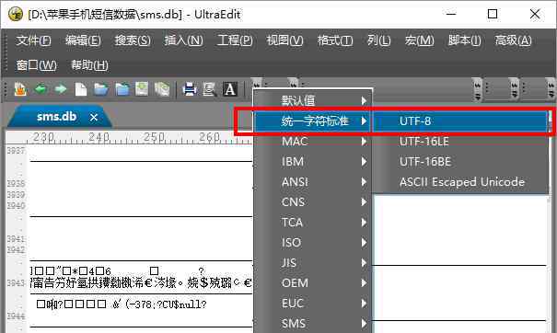Screen dimensions: 557x333
Task: Click the save document toolbar icon
Action: tap(142, 89)
